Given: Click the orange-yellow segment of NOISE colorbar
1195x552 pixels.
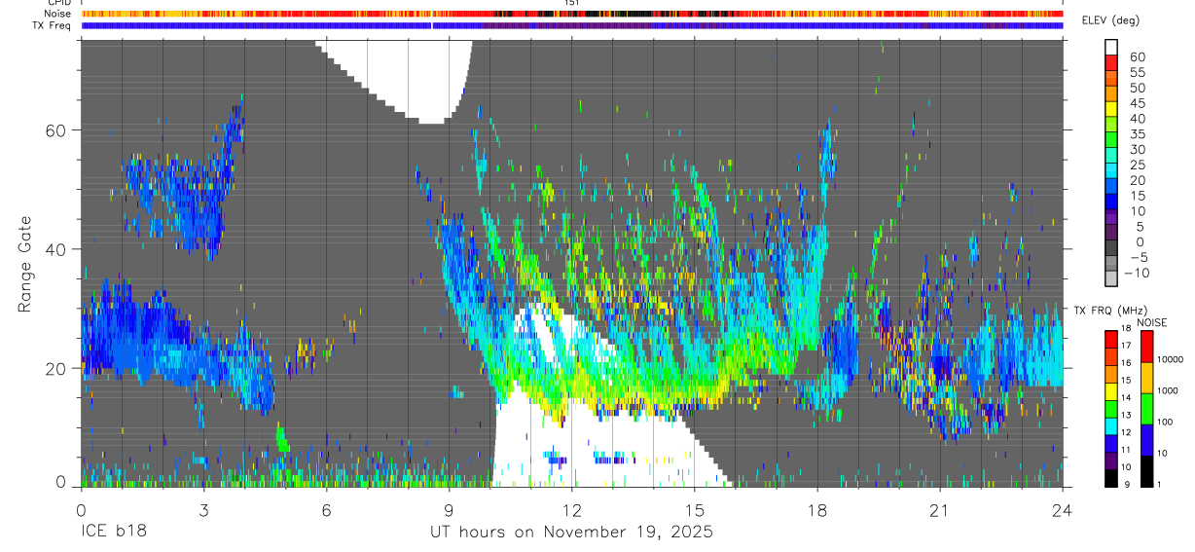Looking at the screenshot, I should pos(1146,378).
